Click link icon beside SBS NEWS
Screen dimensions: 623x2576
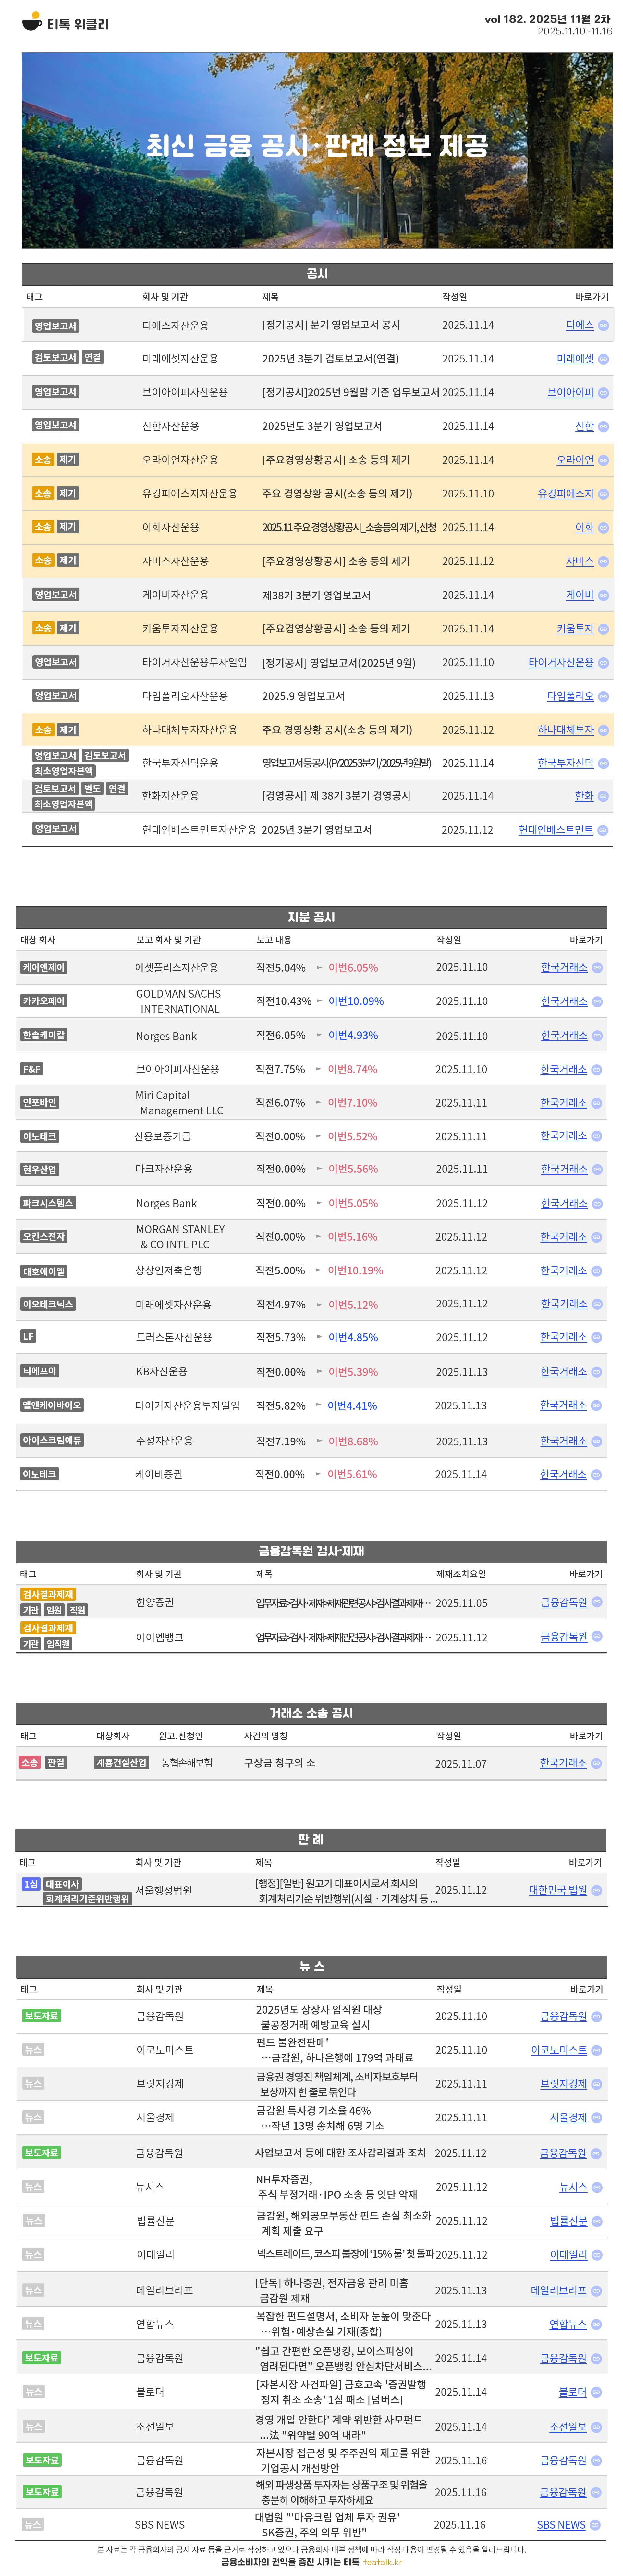(595, 2525)
